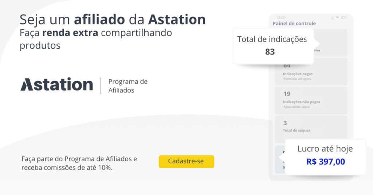Click the Astation logo
The width and height of the screenshot is (373, 195).
coord(56,84)
